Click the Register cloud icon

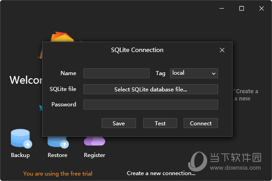point(94,141)
